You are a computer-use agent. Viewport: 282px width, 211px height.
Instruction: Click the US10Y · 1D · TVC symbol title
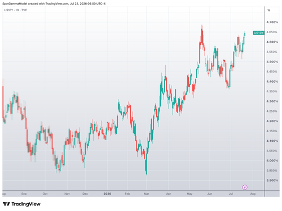16,10
